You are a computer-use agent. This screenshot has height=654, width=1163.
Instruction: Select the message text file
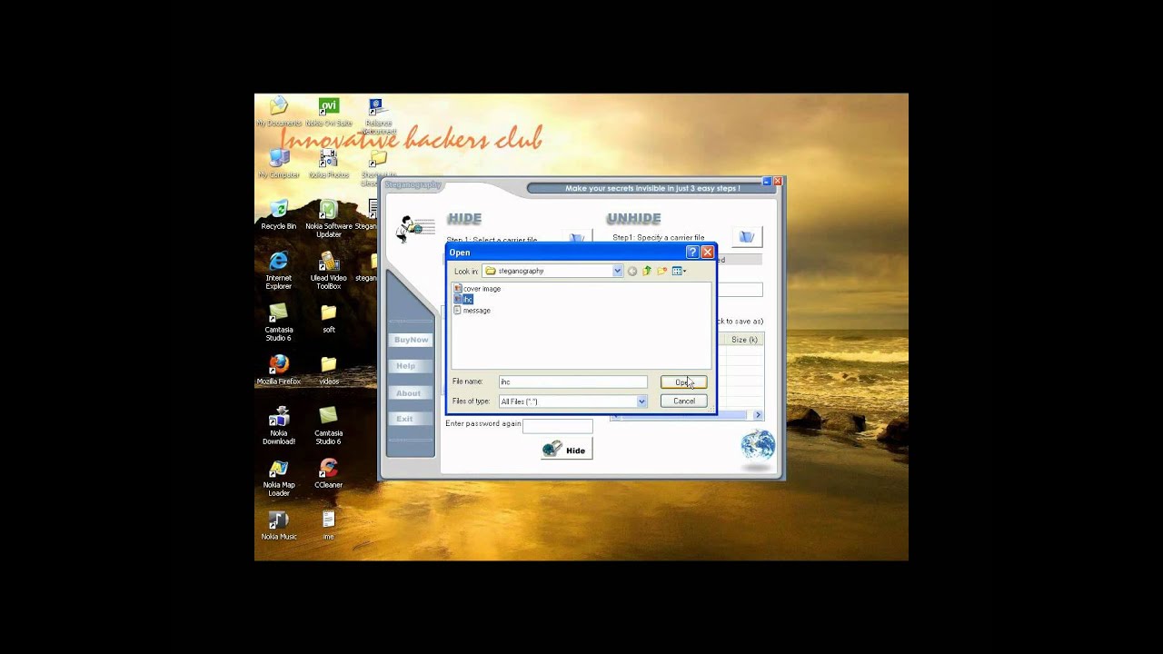[472, 310]
